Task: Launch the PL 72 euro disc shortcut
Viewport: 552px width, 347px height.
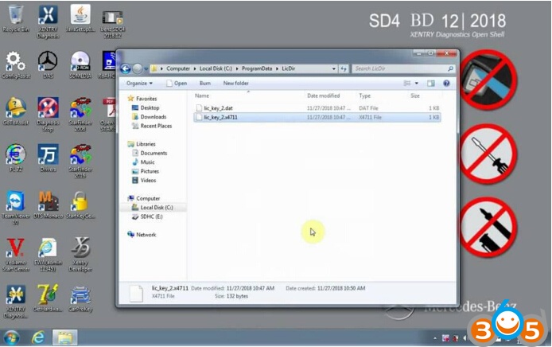Action: point(15,158)
